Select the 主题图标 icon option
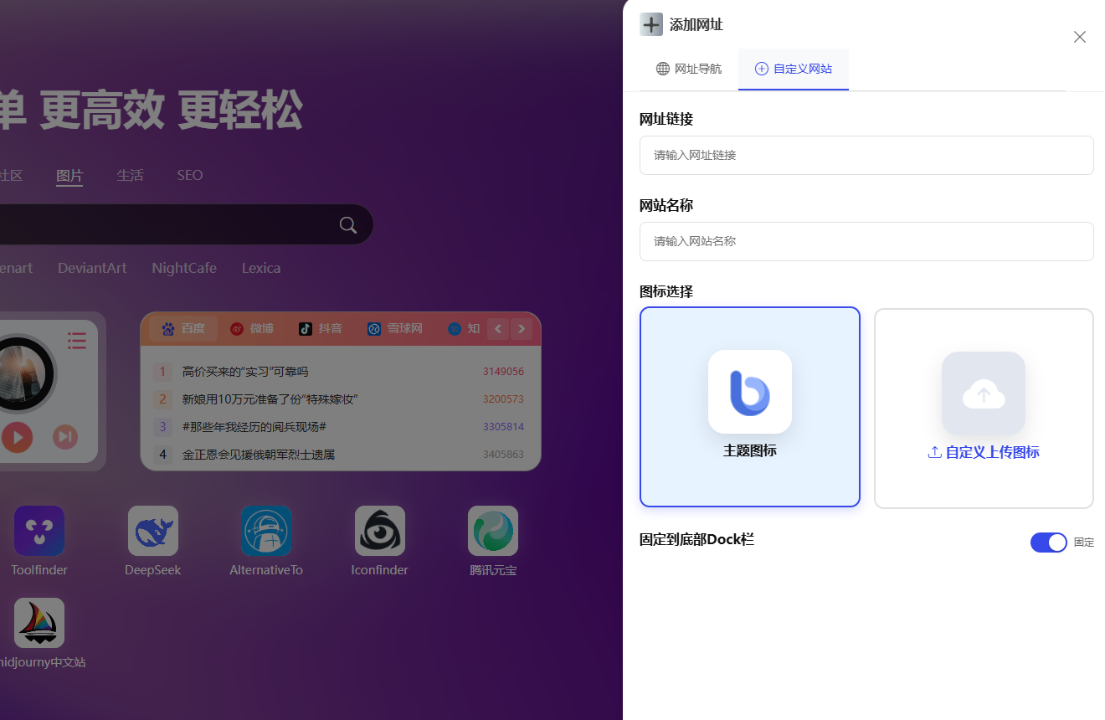This screenshot has height=720, width=1105. 749,407
